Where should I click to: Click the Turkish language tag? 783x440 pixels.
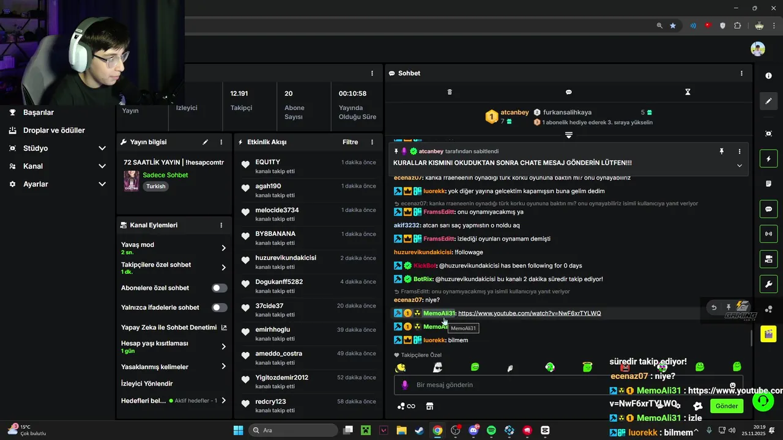click(155, 186)
